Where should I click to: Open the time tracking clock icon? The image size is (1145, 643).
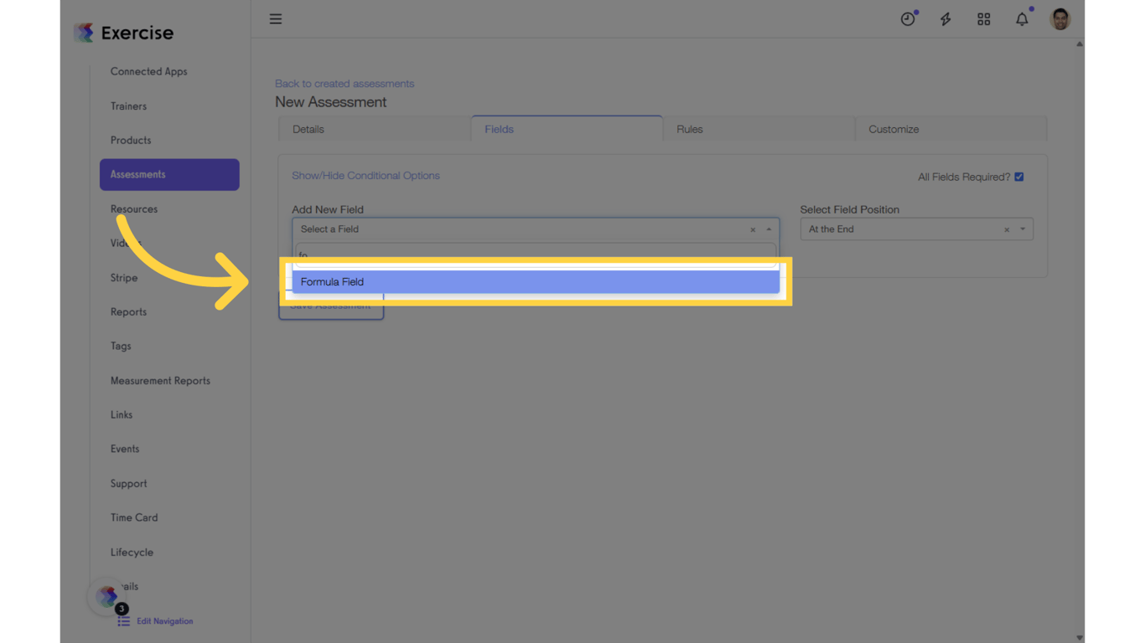[909, 18]
